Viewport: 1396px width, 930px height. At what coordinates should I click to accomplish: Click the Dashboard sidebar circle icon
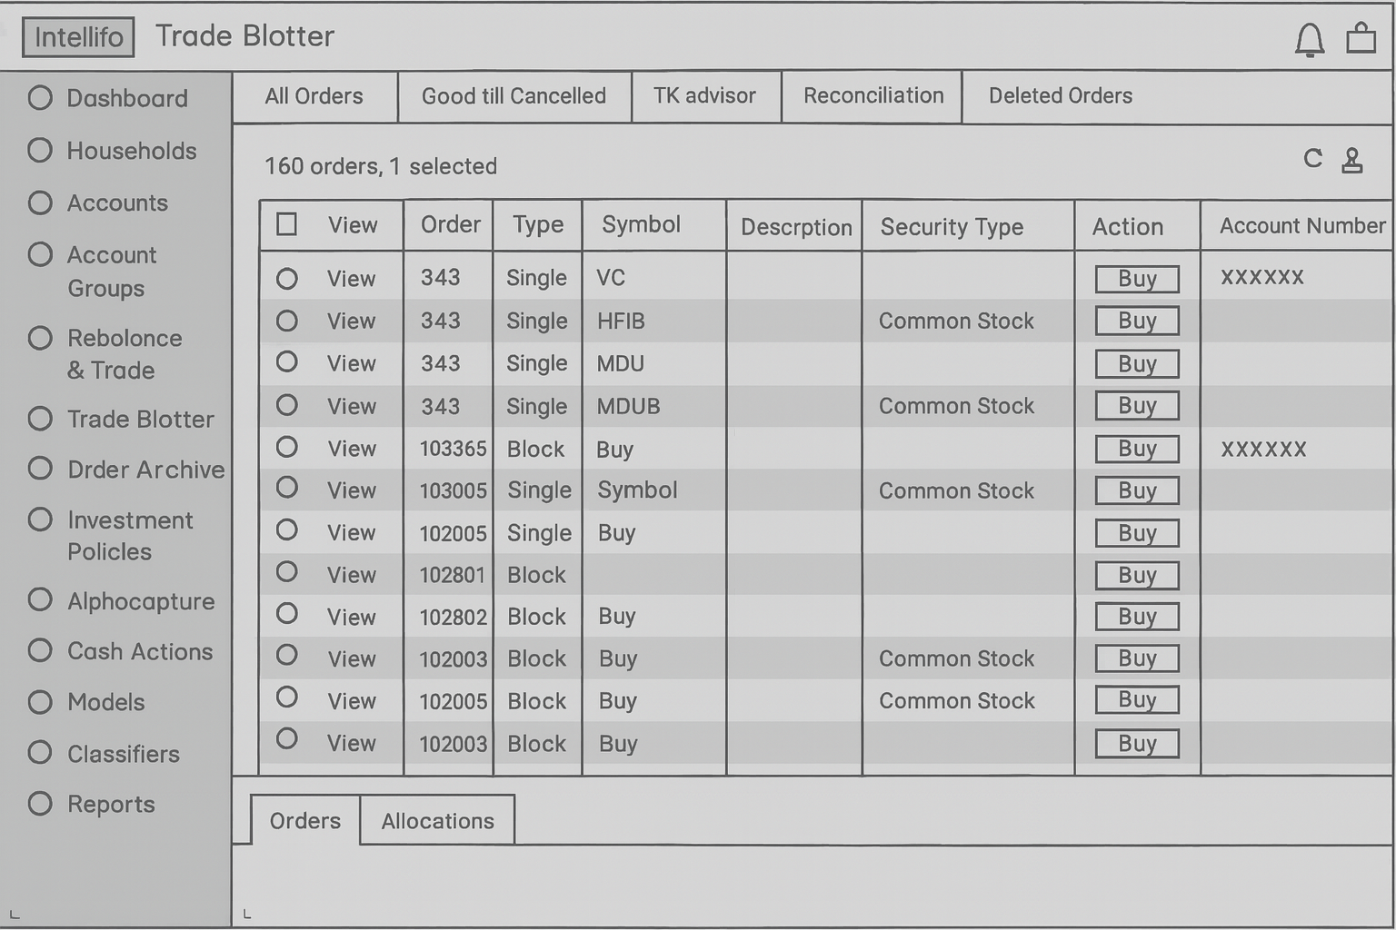click(40, 98)
